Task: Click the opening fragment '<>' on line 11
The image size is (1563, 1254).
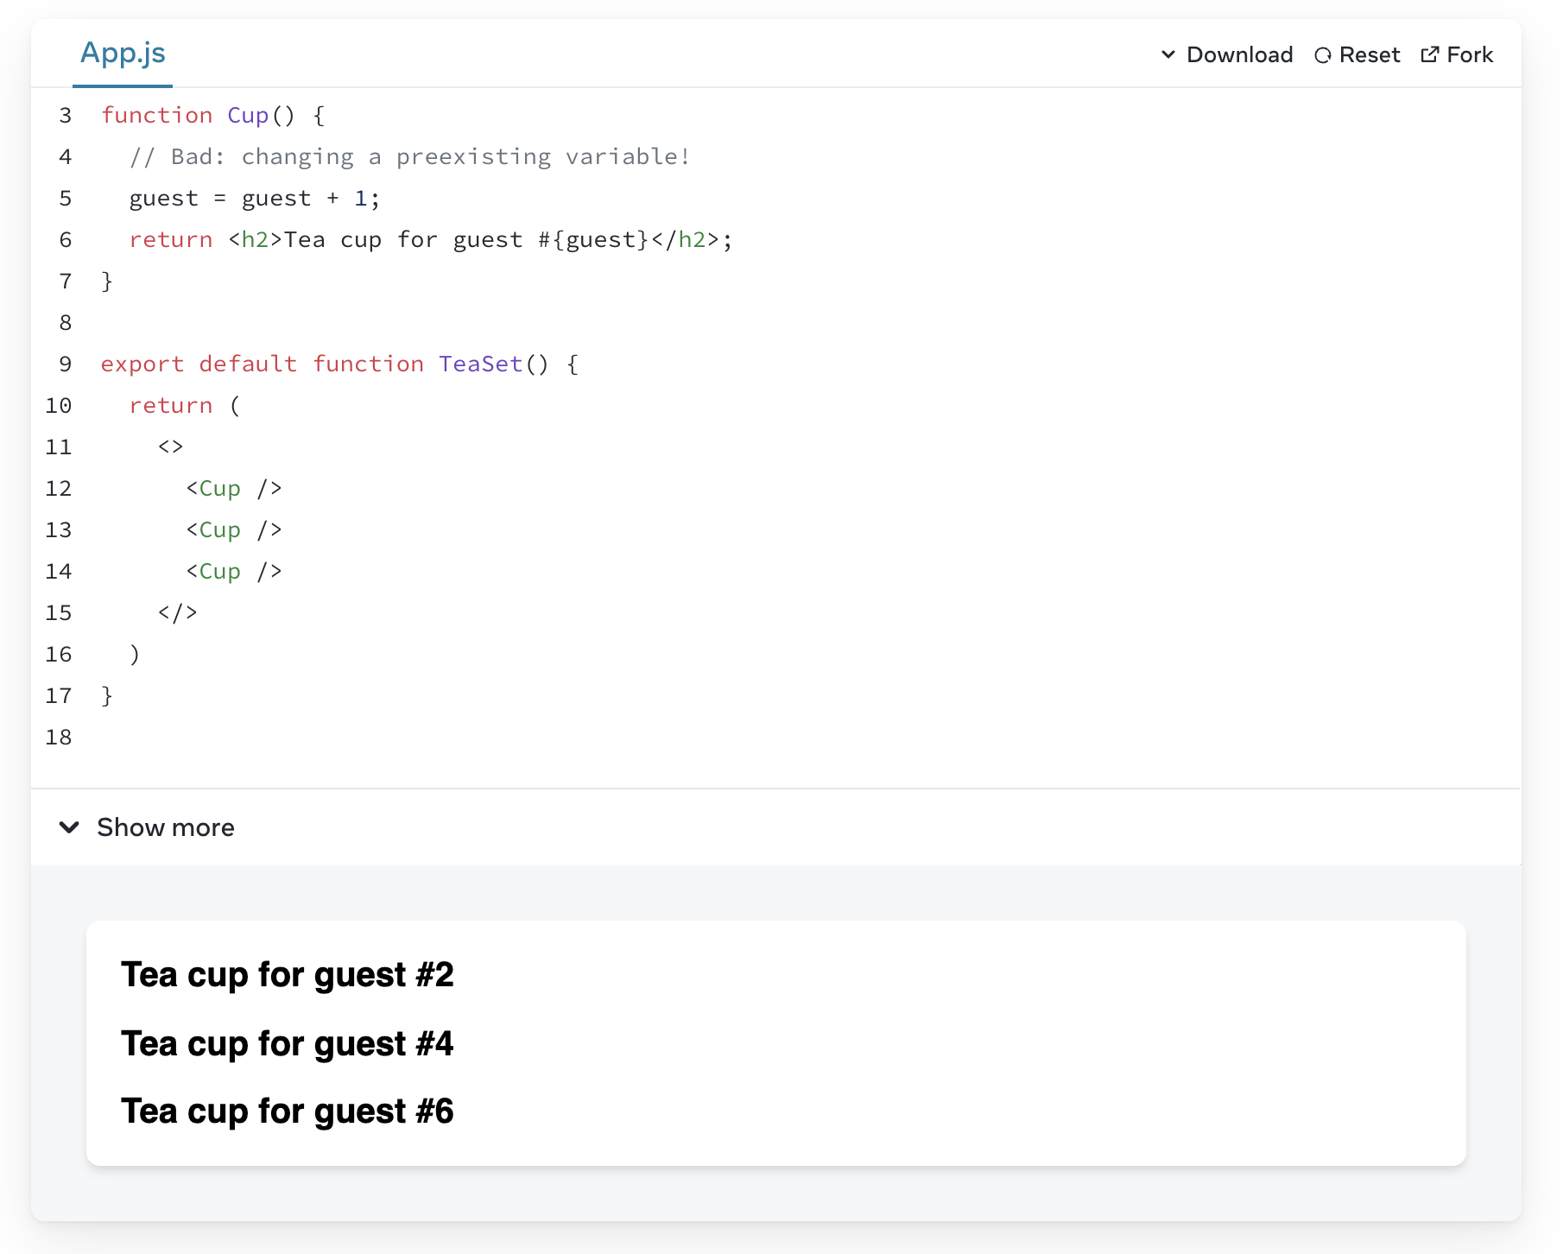Action: coord(171,446)
